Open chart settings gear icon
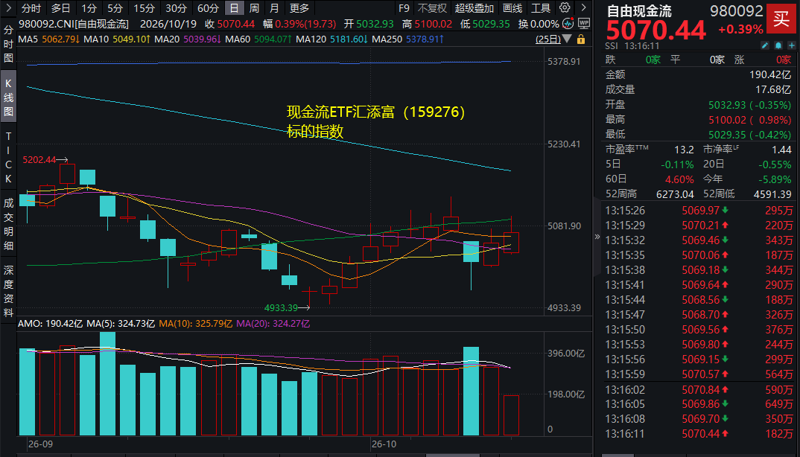The image size is (800, 457). pos(565,7)
